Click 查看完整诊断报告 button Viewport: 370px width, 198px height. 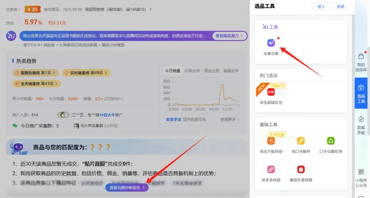coord(127,188)
